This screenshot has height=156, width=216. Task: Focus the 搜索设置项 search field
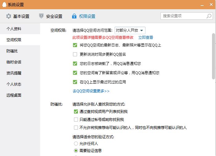pyautogui.click(x=186, y=16)
